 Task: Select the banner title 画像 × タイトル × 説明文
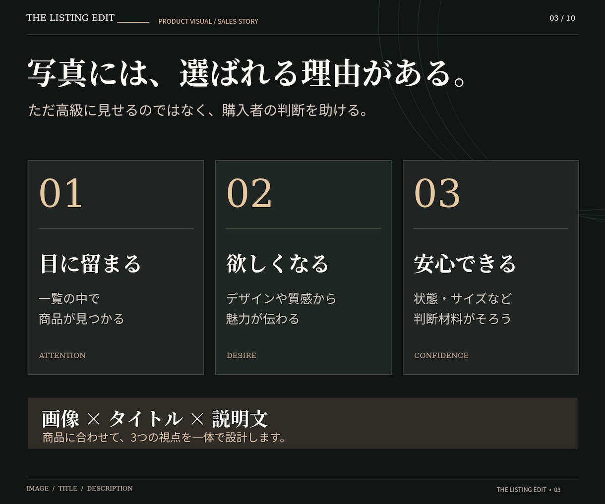point(155,419)
